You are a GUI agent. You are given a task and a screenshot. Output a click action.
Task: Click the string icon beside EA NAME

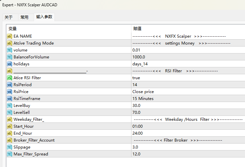10,36
